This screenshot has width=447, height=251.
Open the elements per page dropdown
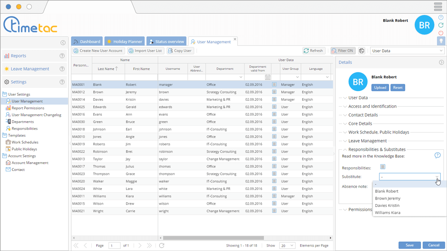(x=287, y=246)
